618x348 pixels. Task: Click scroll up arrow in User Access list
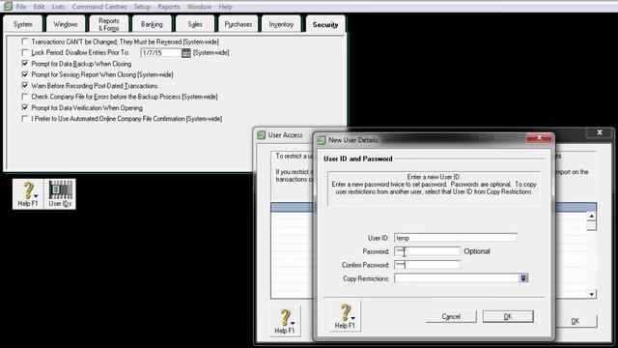pos(591,217)
